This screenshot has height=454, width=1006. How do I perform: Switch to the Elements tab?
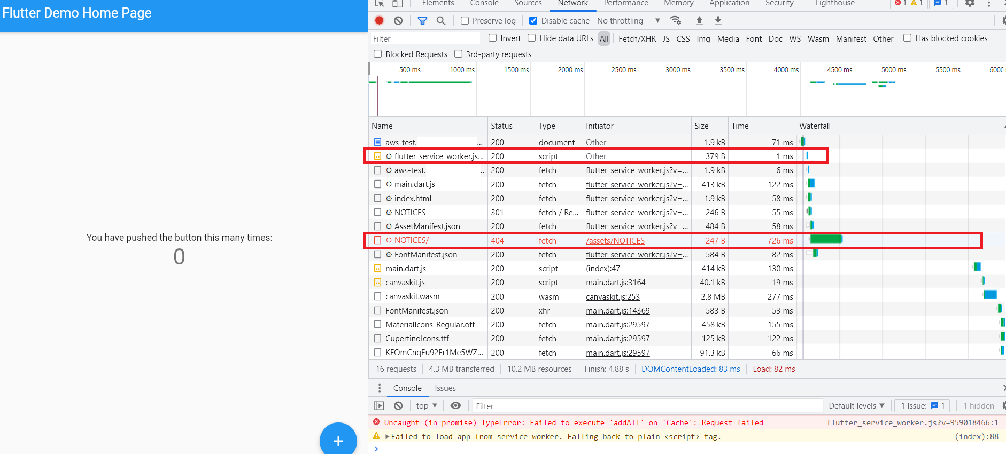[438, 3]
